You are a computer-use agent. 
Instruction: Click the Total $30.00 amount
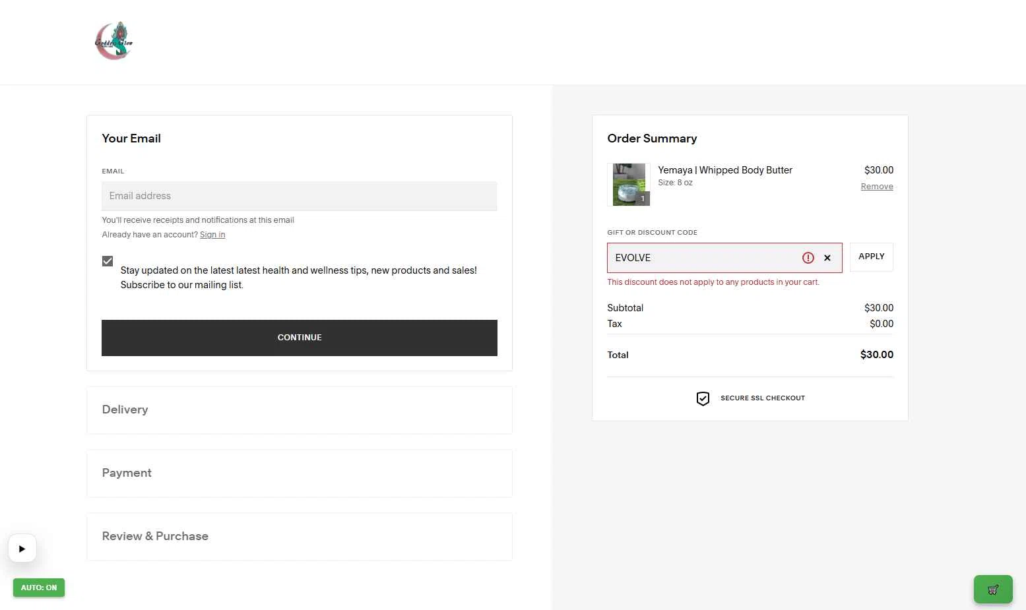point(877,355)
